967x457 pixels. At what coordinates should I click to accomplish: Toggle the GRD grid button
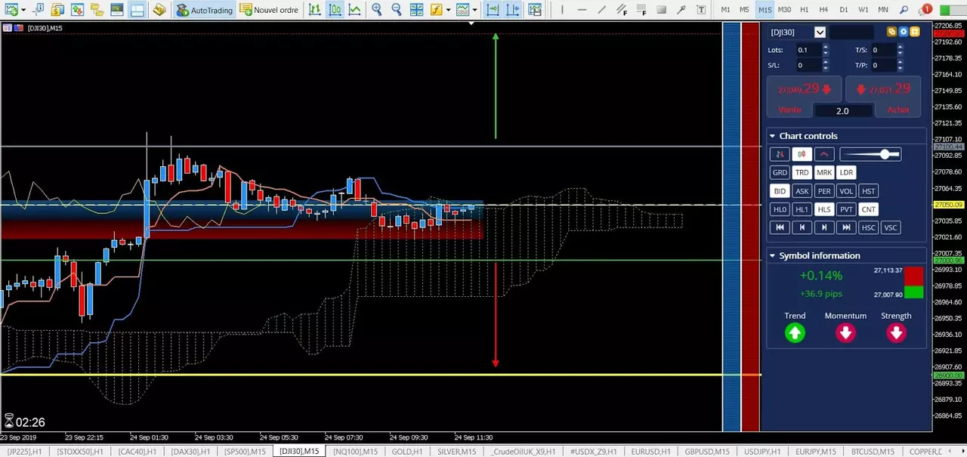780,172
